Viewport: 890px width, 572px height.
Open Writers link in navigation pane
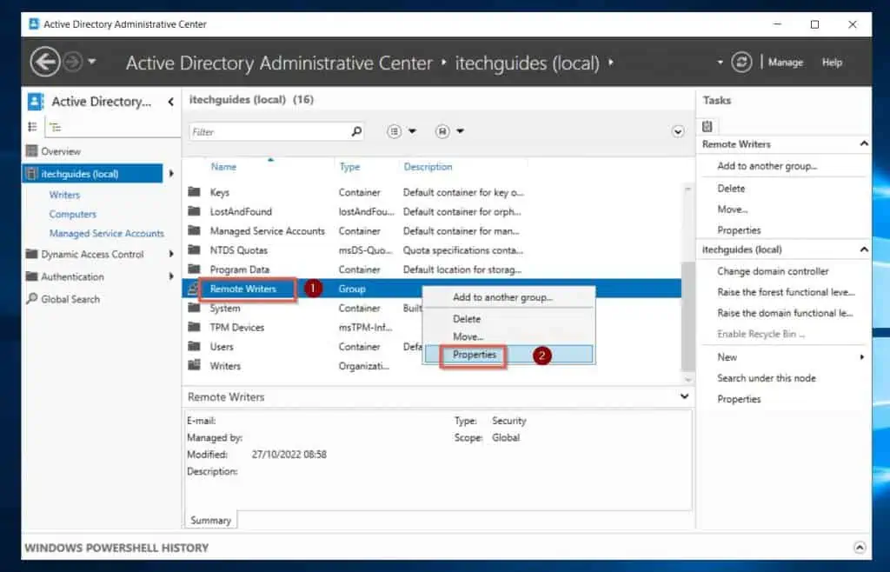click(x=64, y=195)
